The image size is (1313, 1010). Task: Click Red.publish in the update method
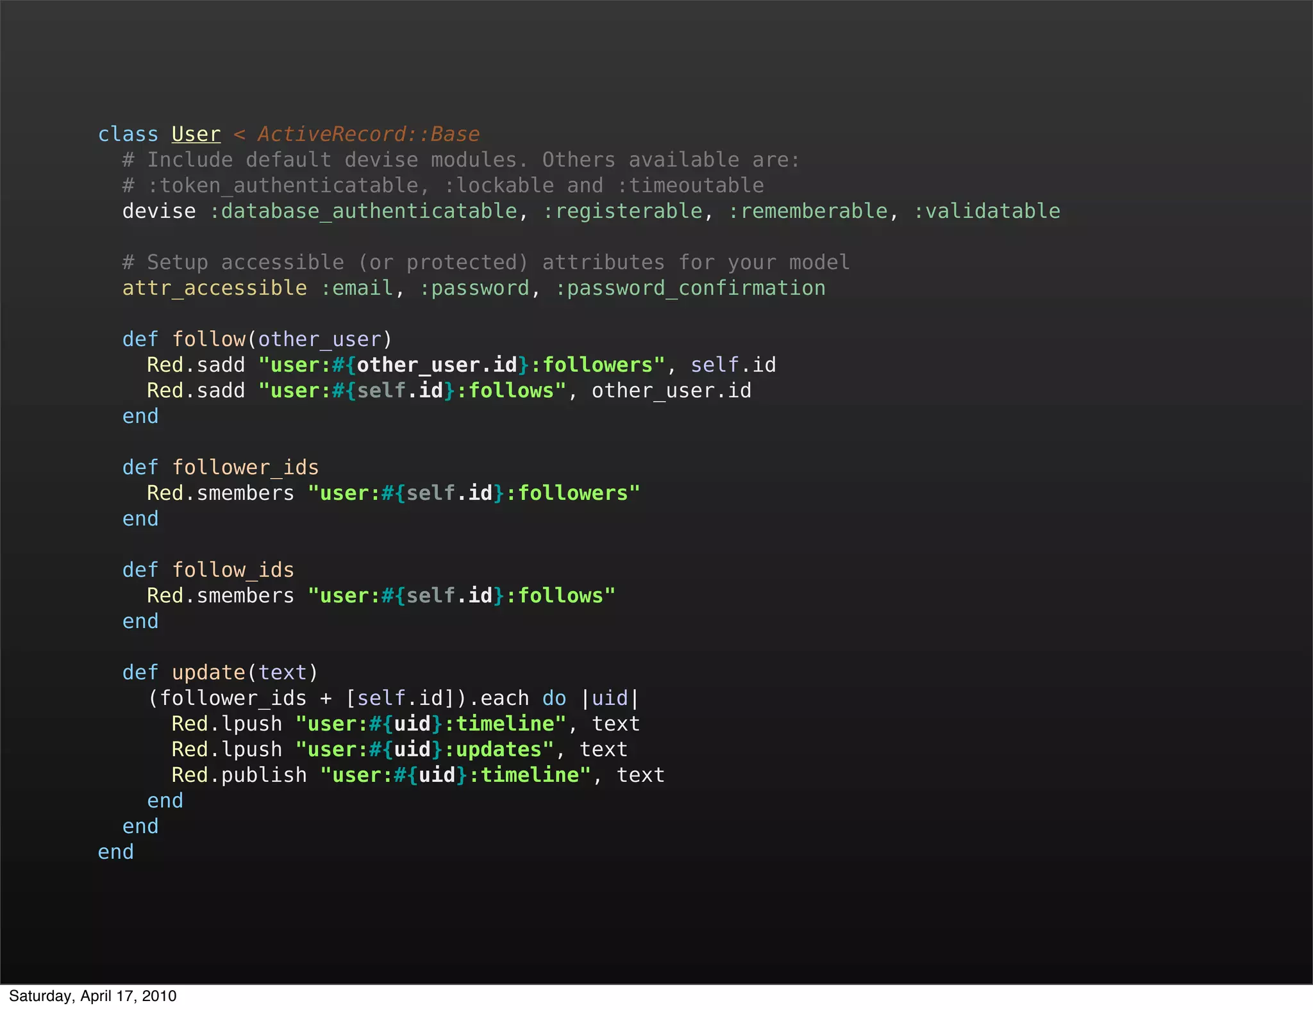238,775
